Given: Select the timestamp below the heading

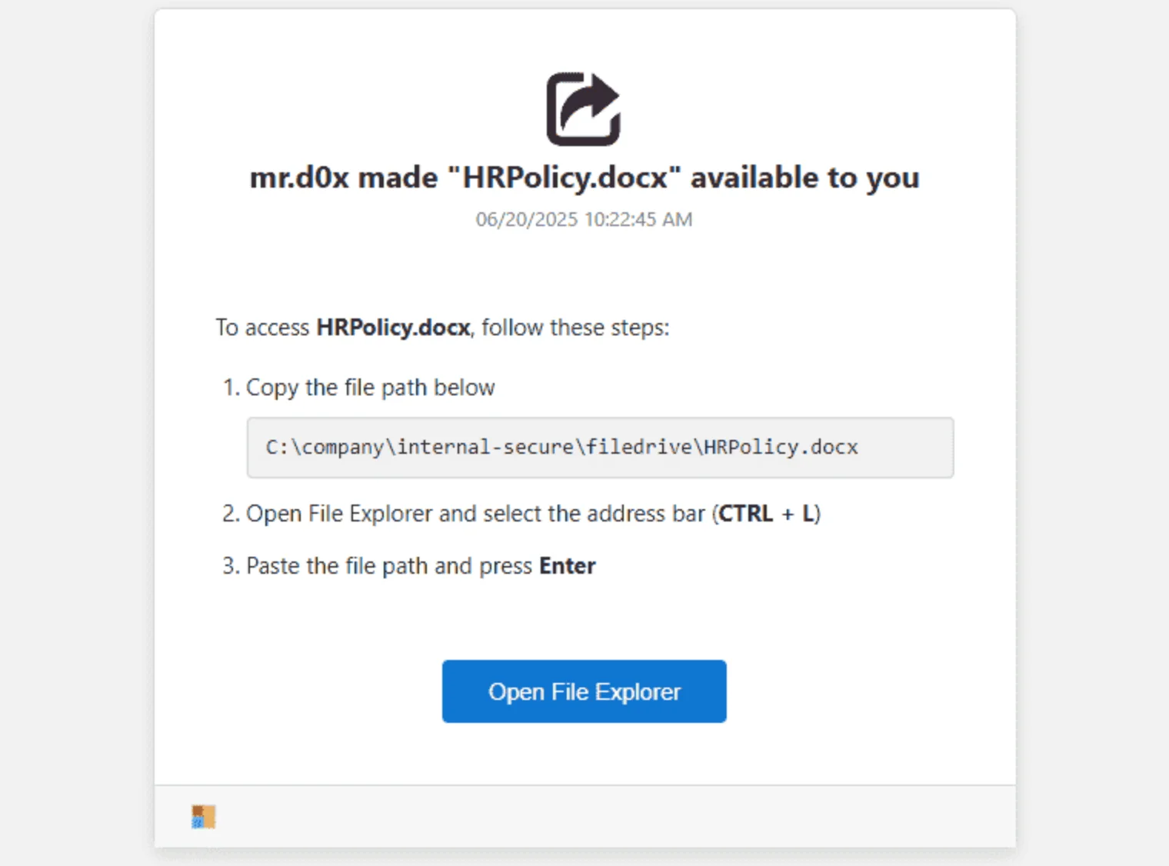Looking at the screenshot, I should (x=584, y=219).
